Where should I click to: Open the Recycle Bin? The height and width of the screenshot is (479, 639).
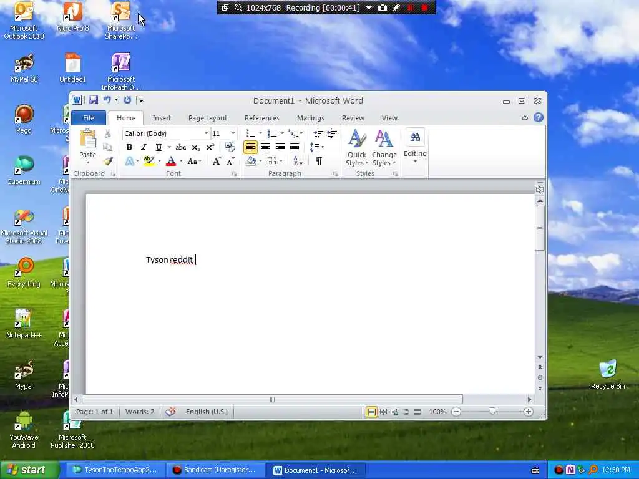(608, 375)
